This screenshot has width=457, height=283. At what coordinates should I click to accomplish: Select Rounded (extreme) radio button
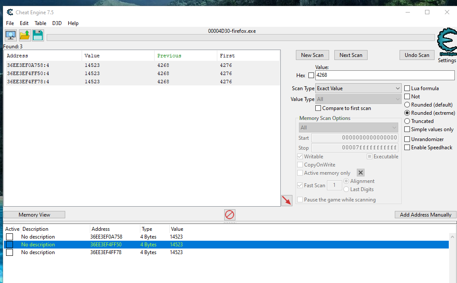point(407,113)
